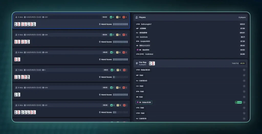The height and width of the screenshot is (134, 262).
Task: Click the hero avatar beside Mex1234
Action: (x=137, y=50)
